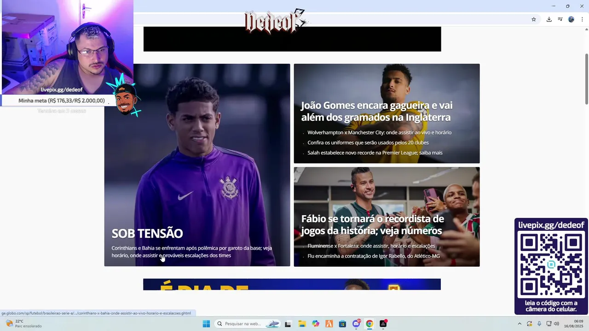Viewport: 589px width, 331px height.
Task: Click the 'Pesquisar na web' taskbar search
Action: tap(248, 324)
